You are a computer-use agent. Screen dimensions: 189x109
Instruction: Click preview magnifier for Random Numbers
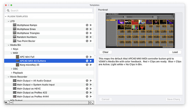pos(87,37)
